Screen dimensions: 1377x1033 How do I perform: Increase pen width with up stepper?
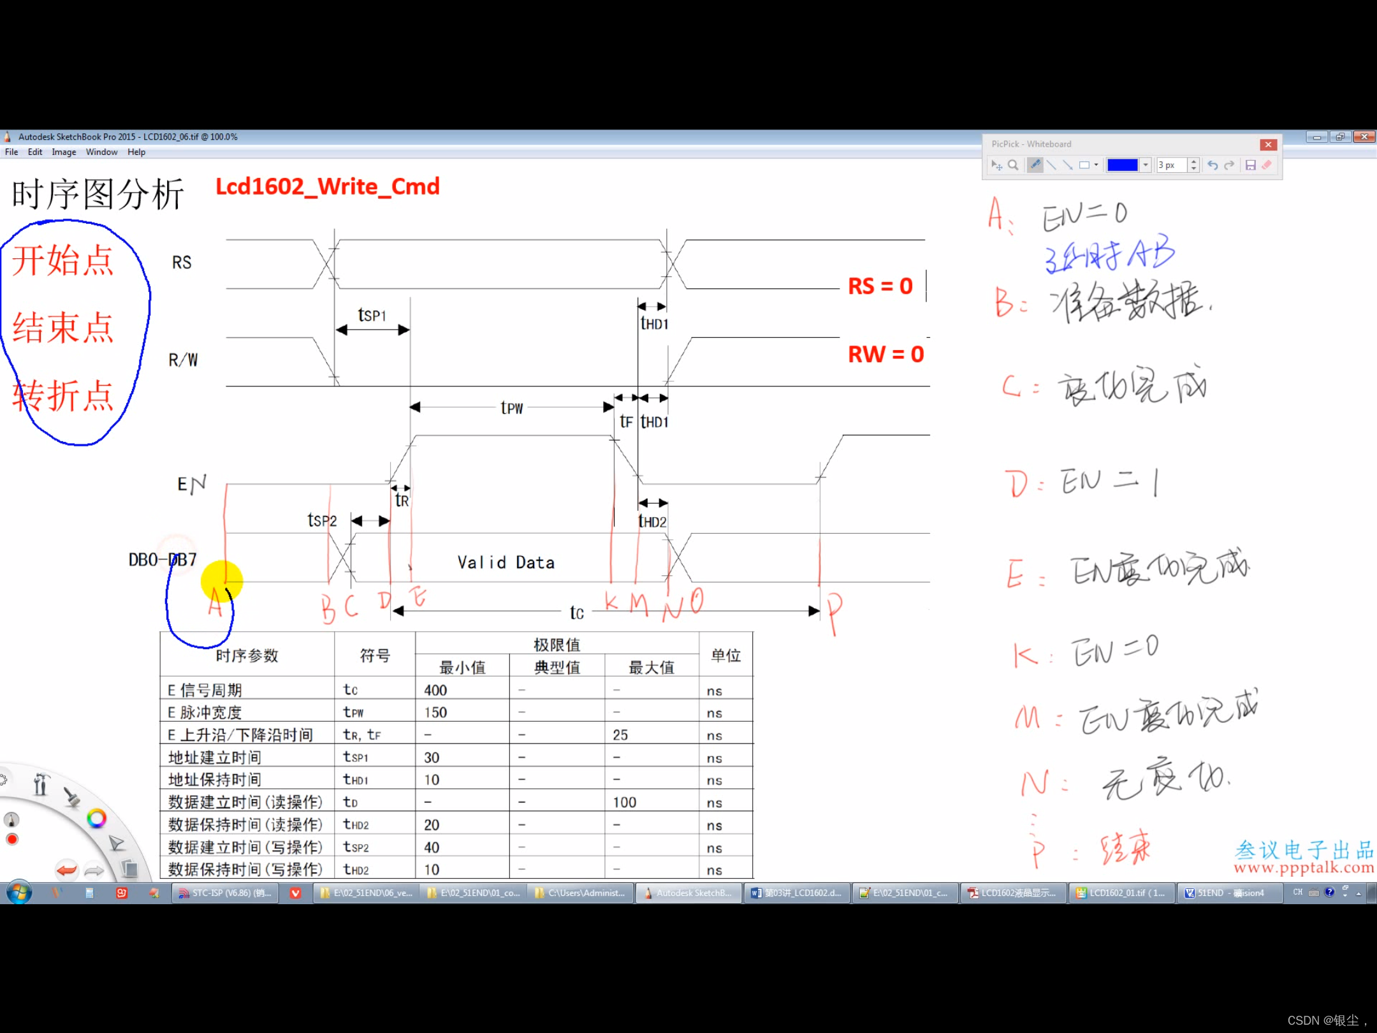click(1193, 161)
